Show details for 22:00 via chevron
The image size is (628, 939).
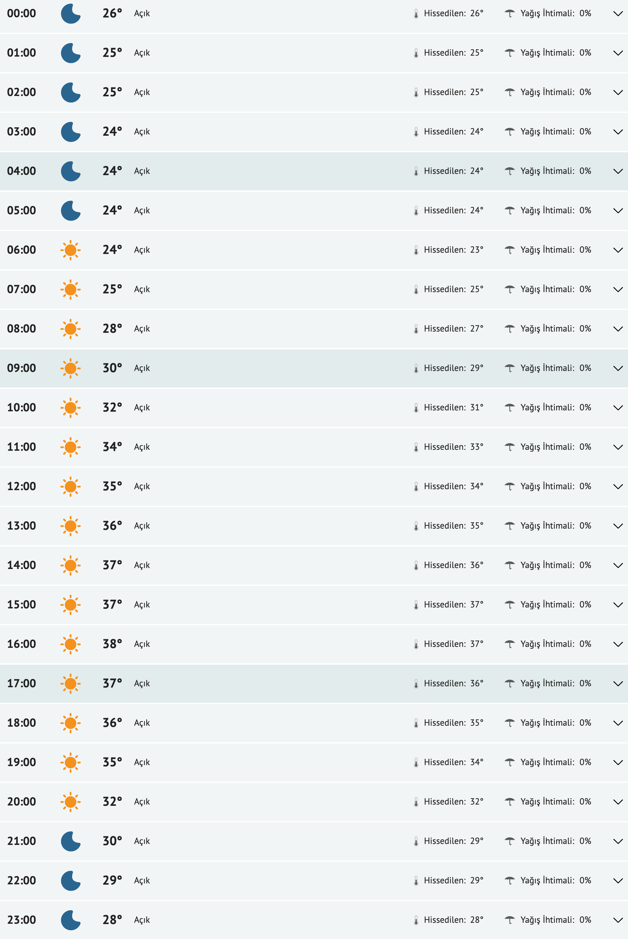[x=618, y=881]
